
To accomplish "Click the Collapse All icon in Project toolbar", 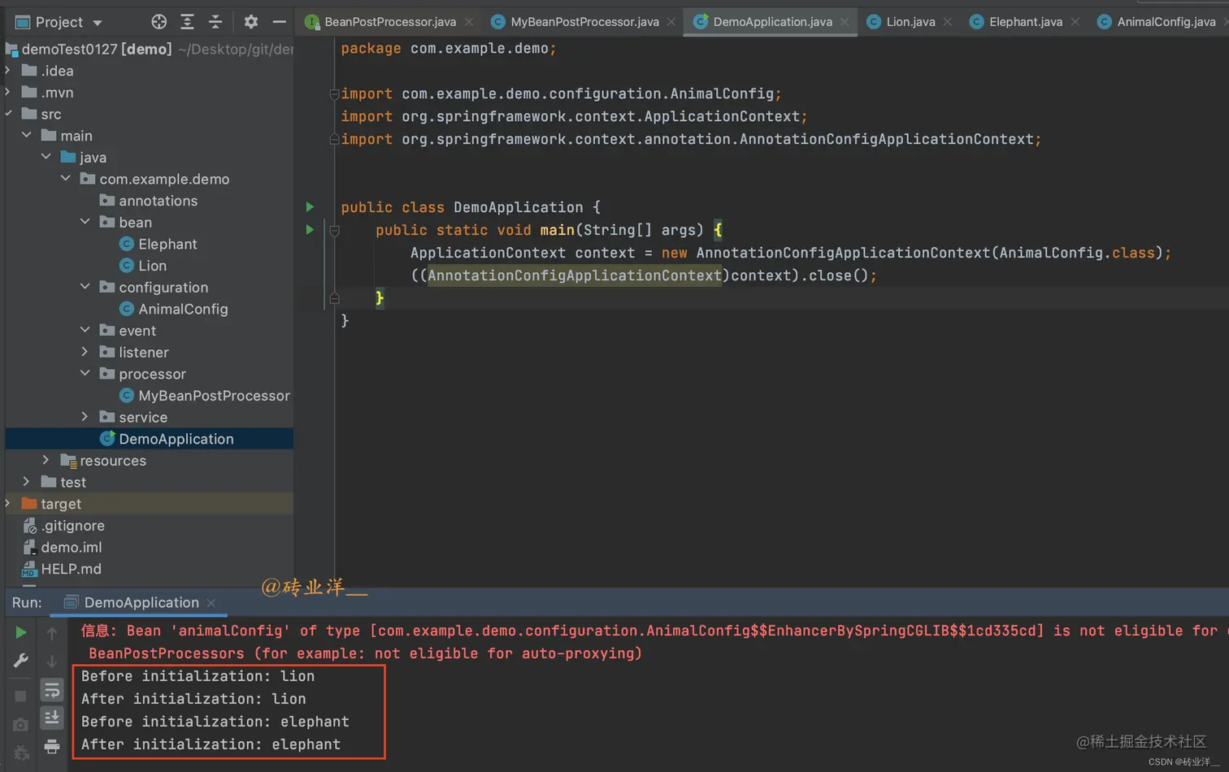I will [215, 22].
